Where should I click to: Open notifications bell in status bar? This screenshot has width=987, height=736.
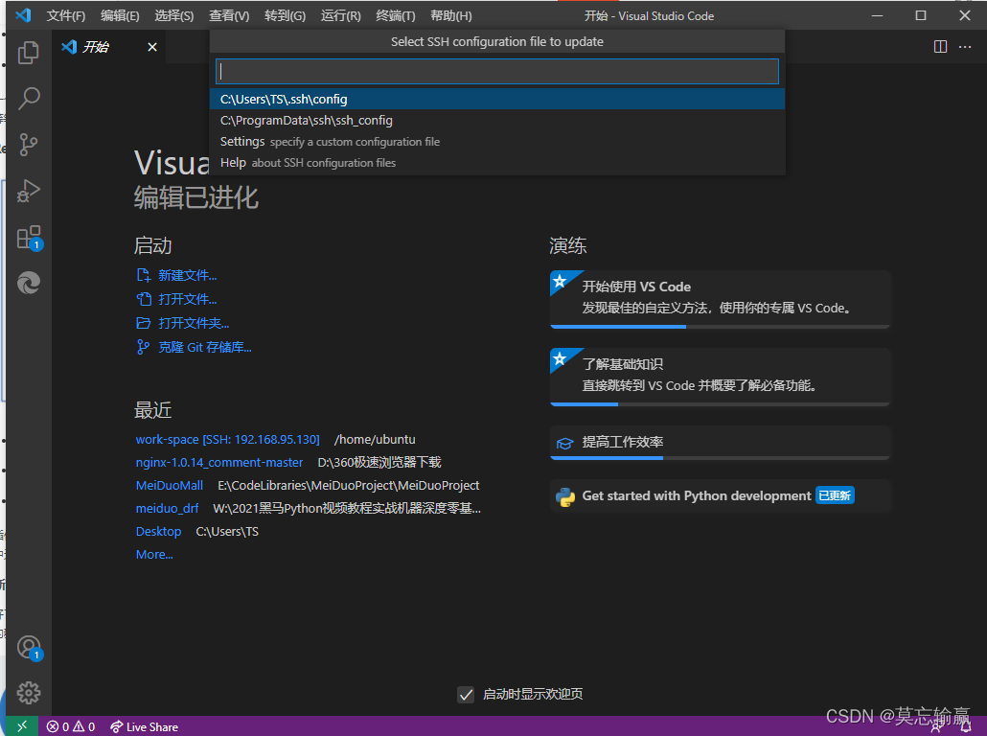[x=966, y=727]
